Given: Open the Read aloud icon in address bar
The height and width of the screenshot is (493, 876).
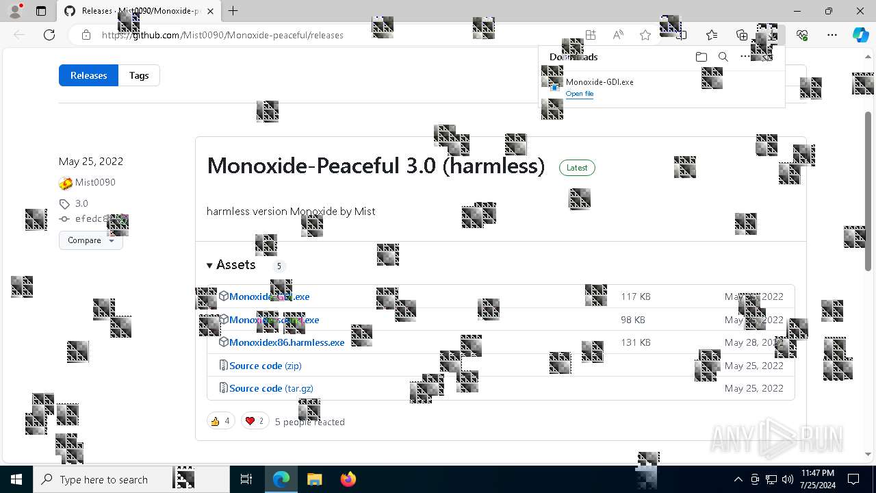Looking at the screenshot, I should click(x=618, y=35).
